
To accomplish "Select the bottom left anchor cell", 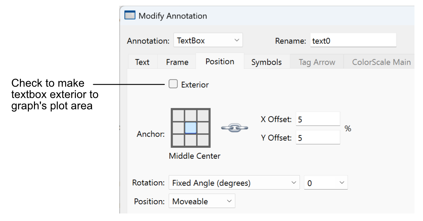I will [178, 140].
